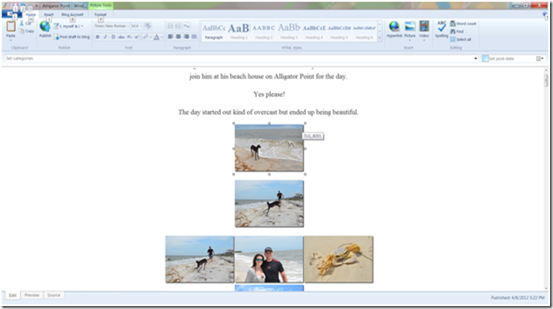This screenshot has width=553, height=309.
Task: Click Post draft to blog
Action: pyautogui.click(x=72, y=37)
